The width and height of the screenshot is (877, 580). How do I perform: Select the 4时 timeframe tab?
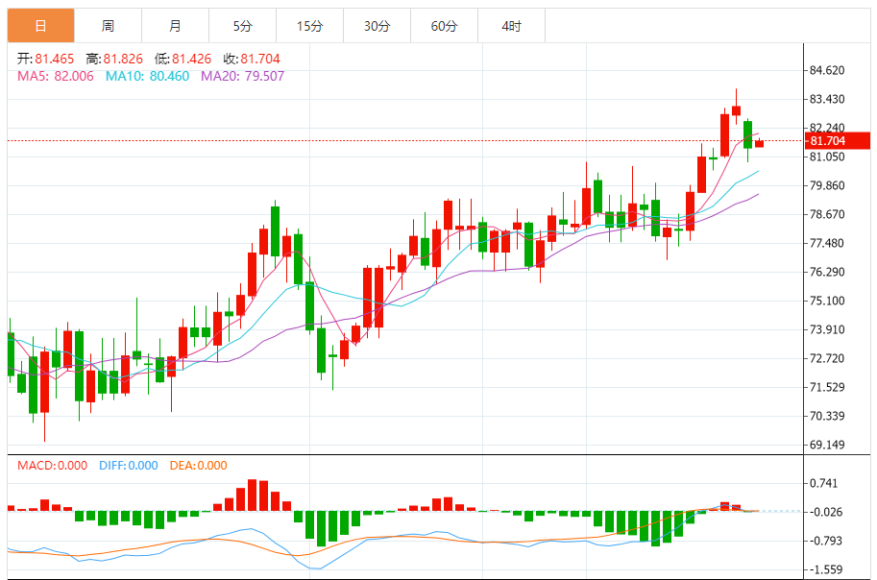511,26
